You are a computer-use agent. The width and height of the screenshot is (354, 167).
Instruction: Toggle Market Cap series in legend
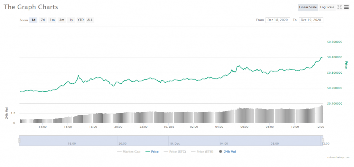pyautogui.click(x=129, y=152)
